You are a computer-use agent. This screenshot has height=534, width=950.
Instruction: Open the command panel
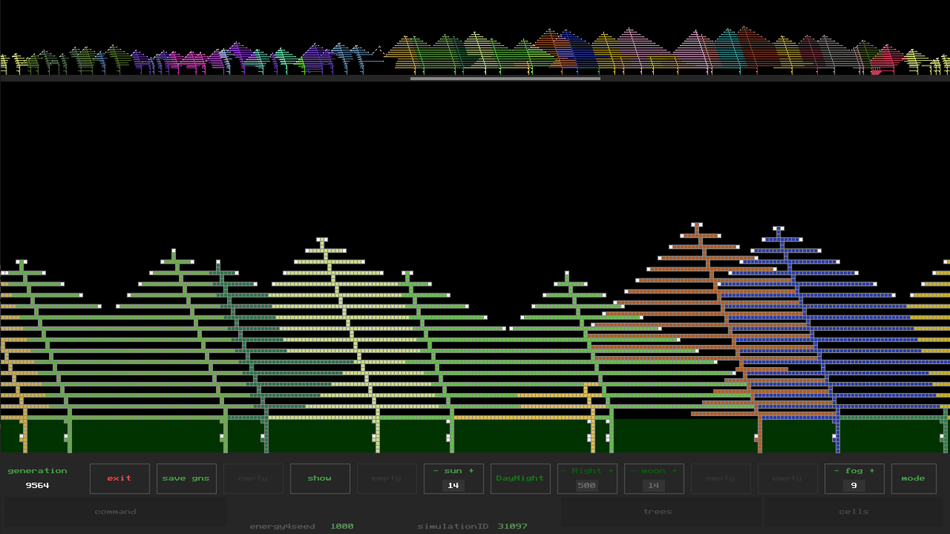click(116, 512)
